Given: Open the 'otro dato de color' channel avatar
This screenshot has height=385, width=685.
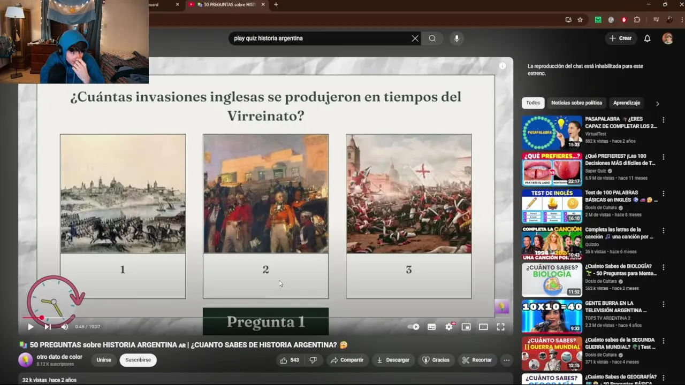Looking at the screenshot, I should [25, 360].
